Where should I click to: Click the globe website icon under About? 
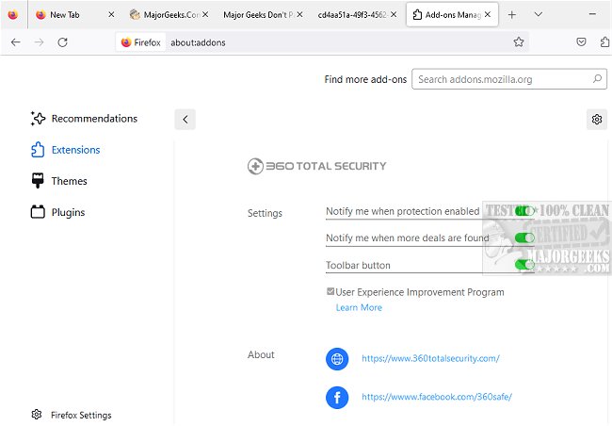pos(337,358)
